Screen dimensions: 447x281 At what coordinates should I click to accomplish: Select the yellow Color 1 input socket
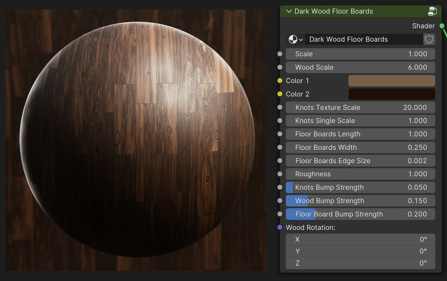click(x=280, y=81)
